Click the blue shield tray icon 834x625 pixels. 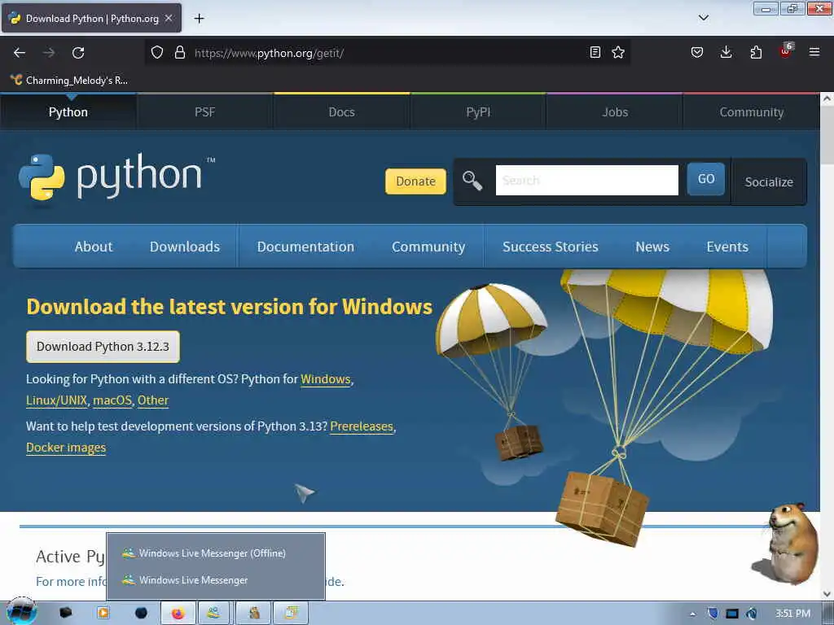click(x=713, y=614)
